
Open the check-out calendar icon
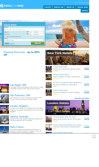point(27,35)
